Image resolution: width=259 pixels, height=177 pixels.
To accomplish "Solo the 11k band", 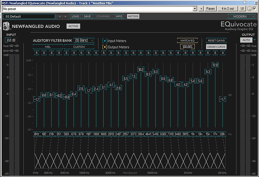I will [x=193, y=53].
